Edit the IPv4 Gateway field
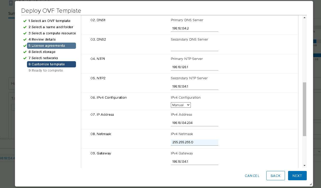This screenshot has width=321, height=188. (194, 162)
